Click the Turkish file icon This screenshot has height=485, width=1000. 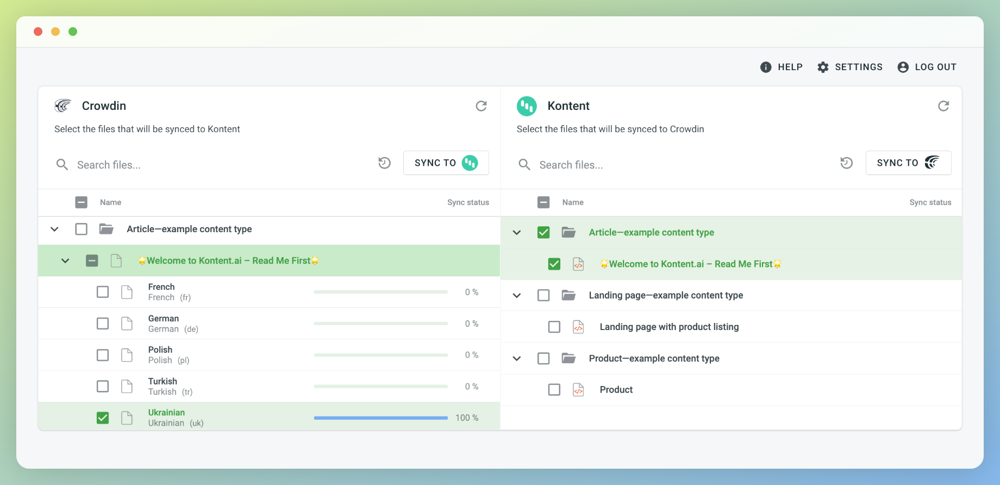127,387
